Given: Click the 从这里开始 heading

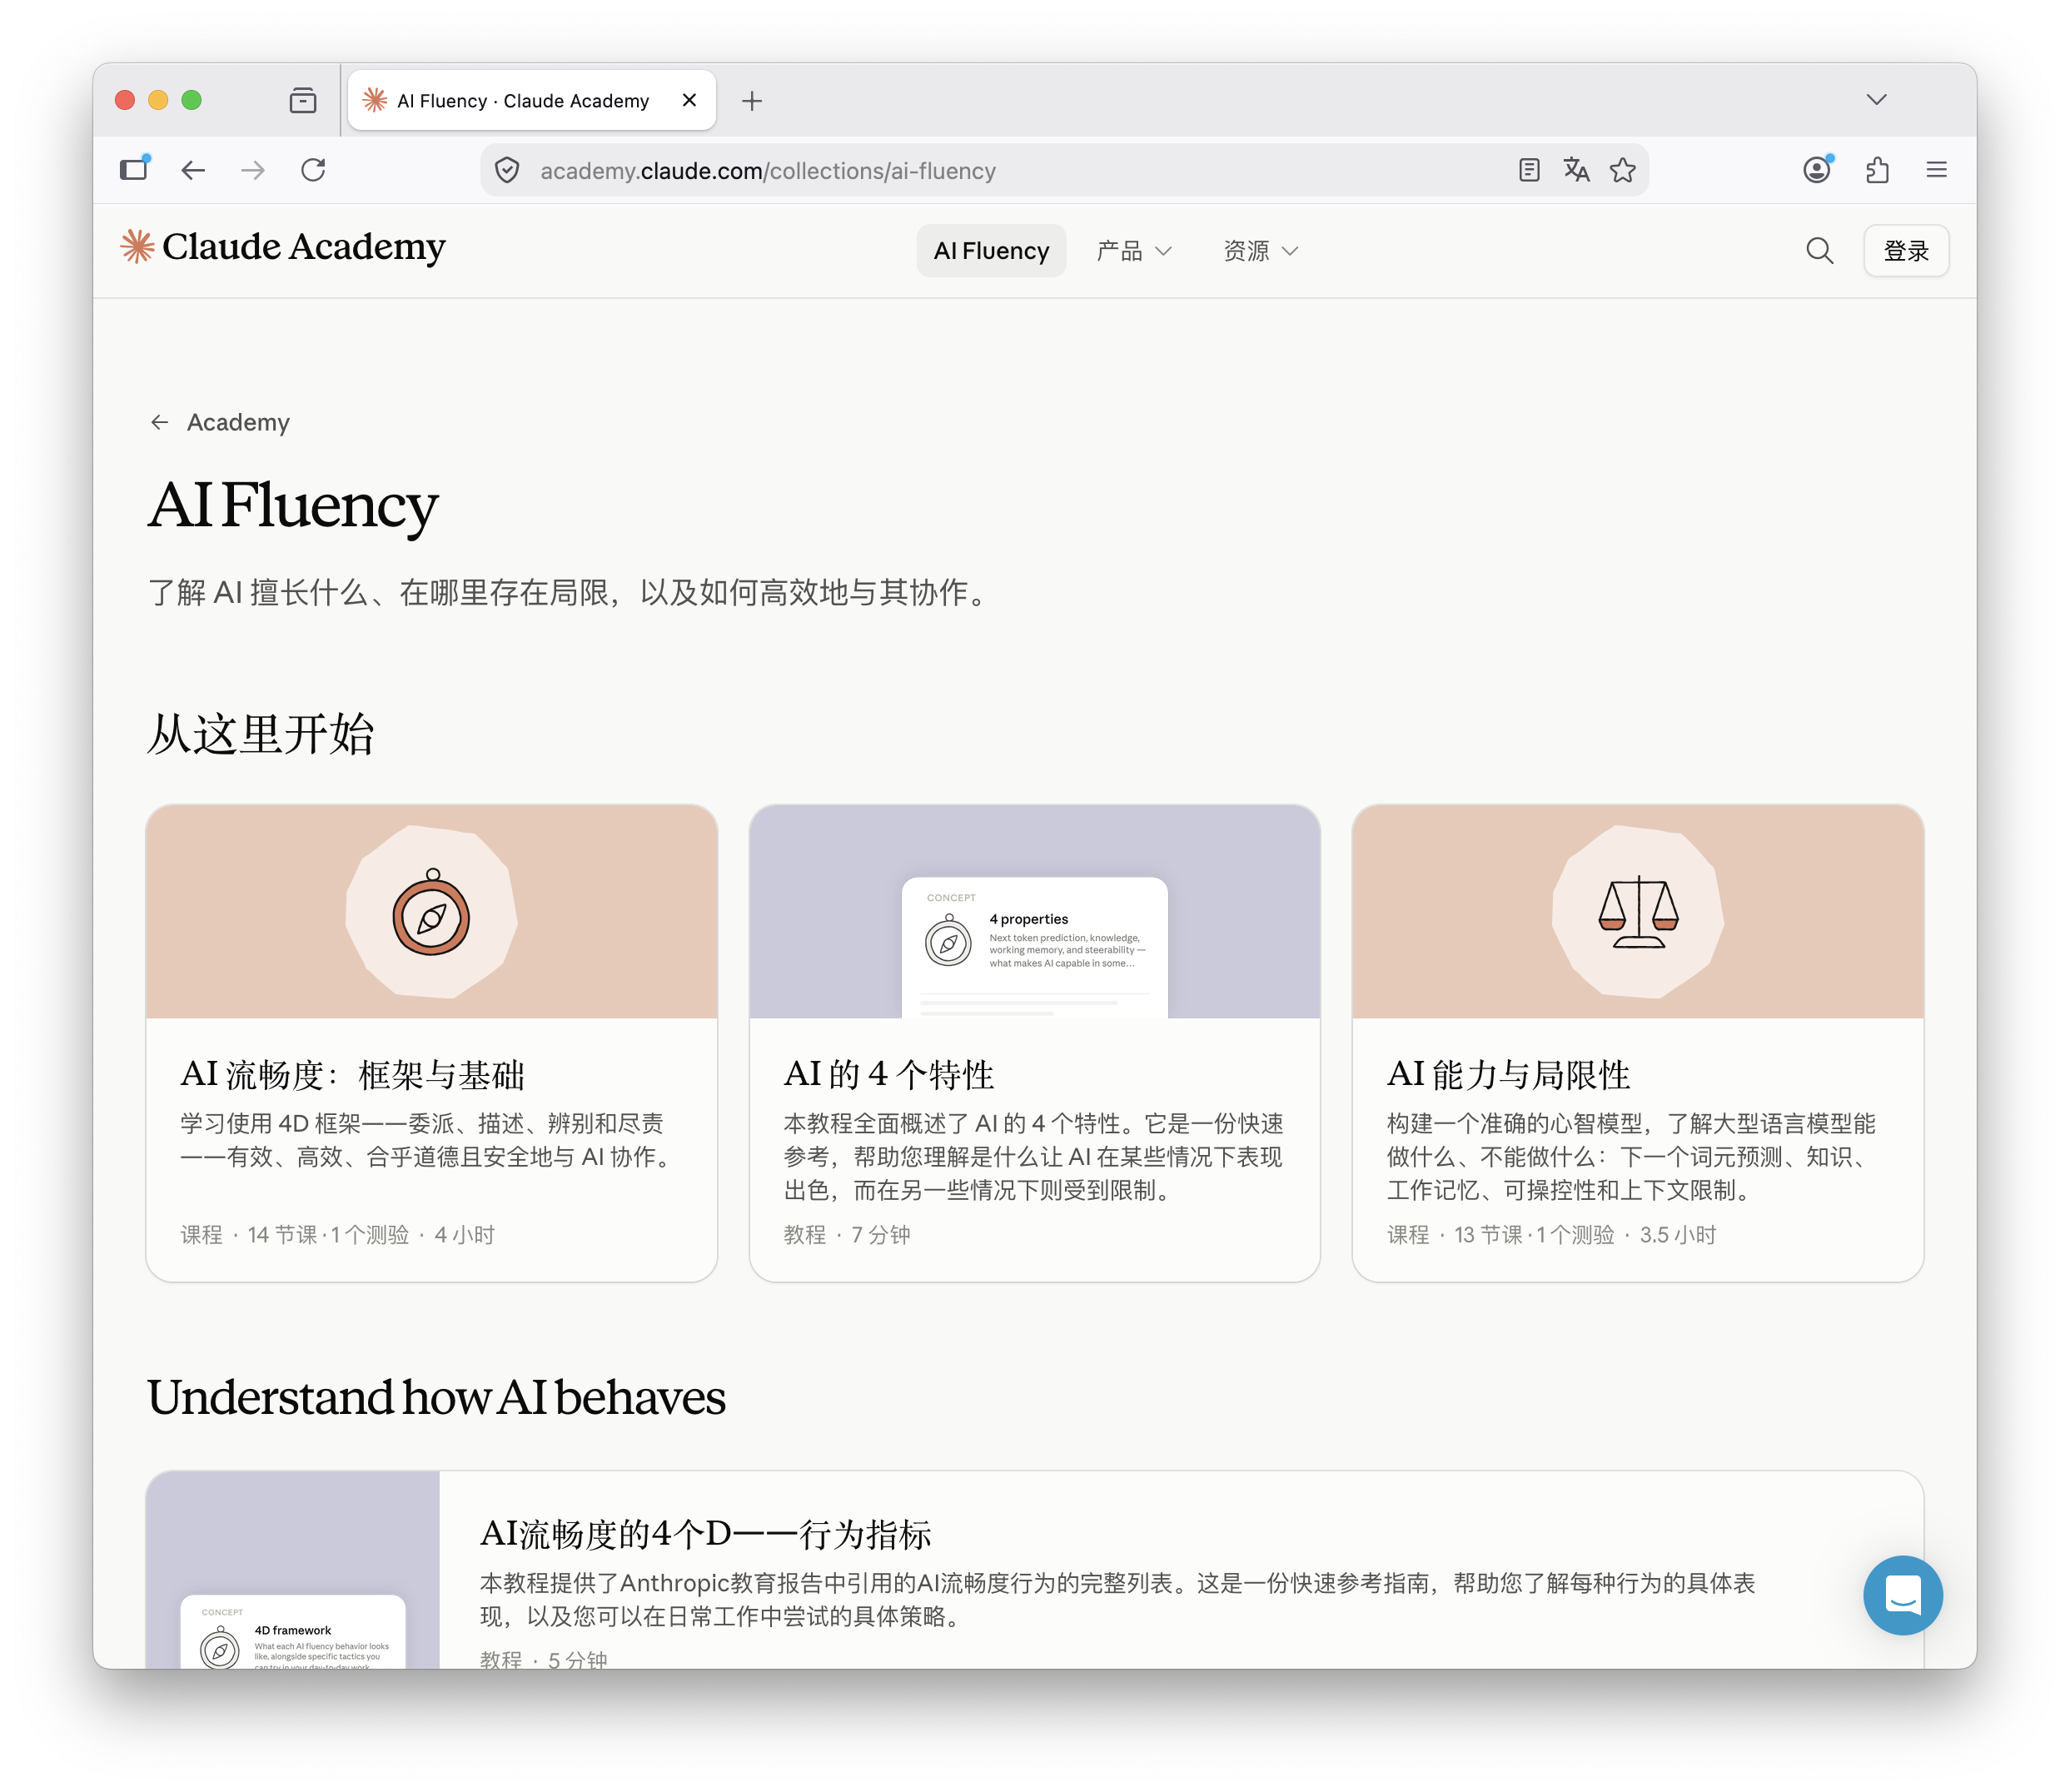Looking at the screenshot, I should tap(261, 734).
